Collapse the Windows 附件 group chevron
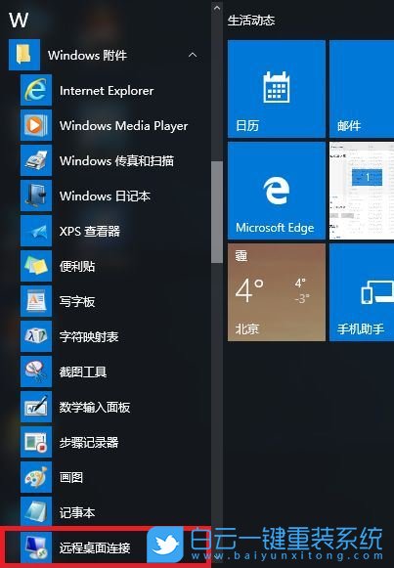The width and height of the screenshot is (394, 568). coord(193,55)
